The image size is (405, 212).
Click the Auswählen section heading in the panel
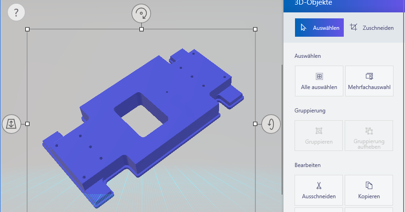pos(307,56)
